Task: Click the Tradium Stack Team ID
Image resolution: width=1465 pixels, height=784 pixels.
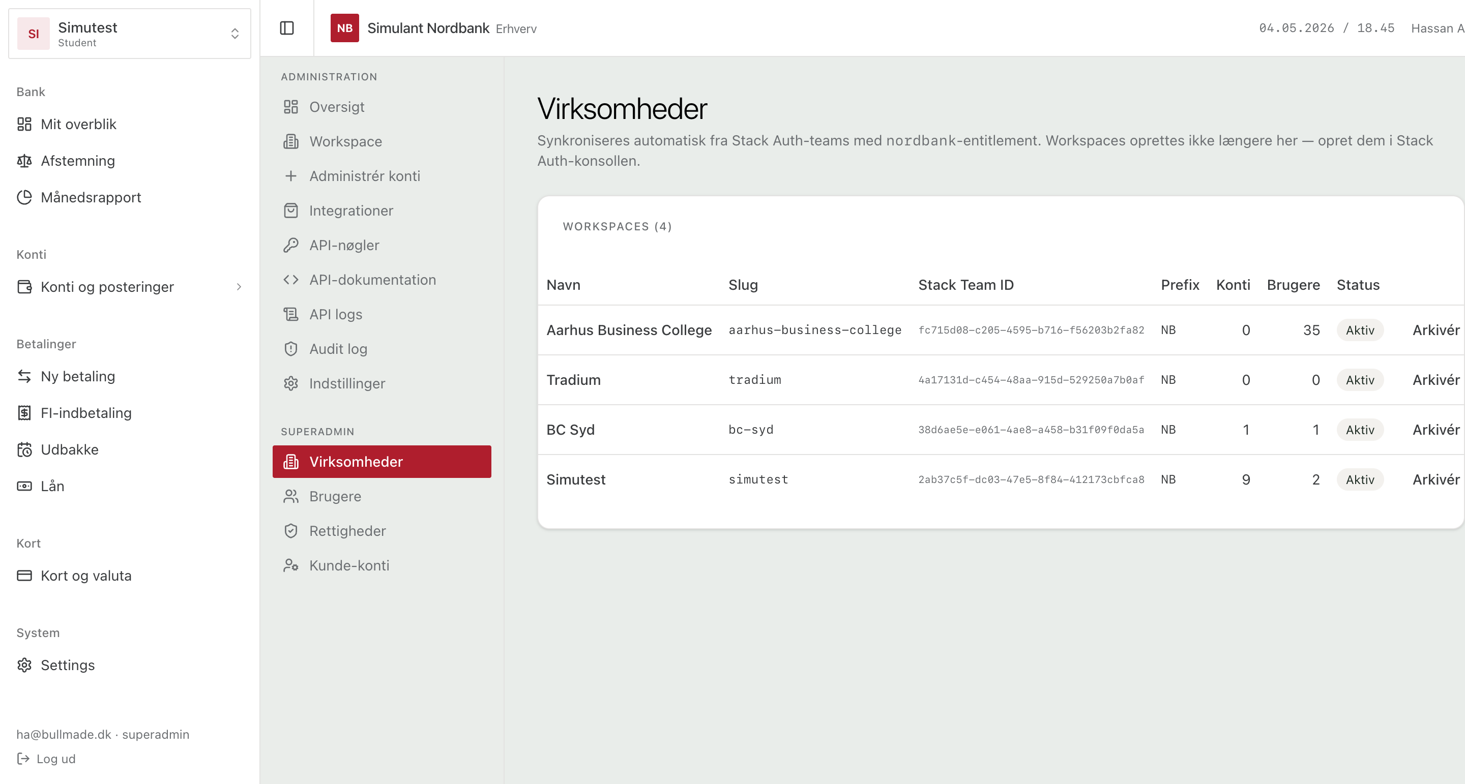Action: 1031,380
